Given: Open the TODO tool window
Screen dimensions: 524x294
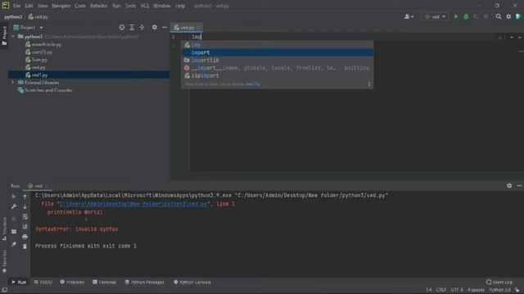Looking at the screenshot, I should coord(43,282).
